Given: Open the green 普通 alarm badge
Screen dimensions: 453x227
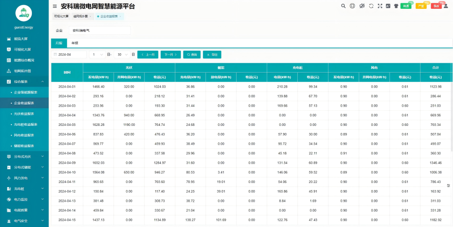Looking at the screenshot, I should [406, 6].
